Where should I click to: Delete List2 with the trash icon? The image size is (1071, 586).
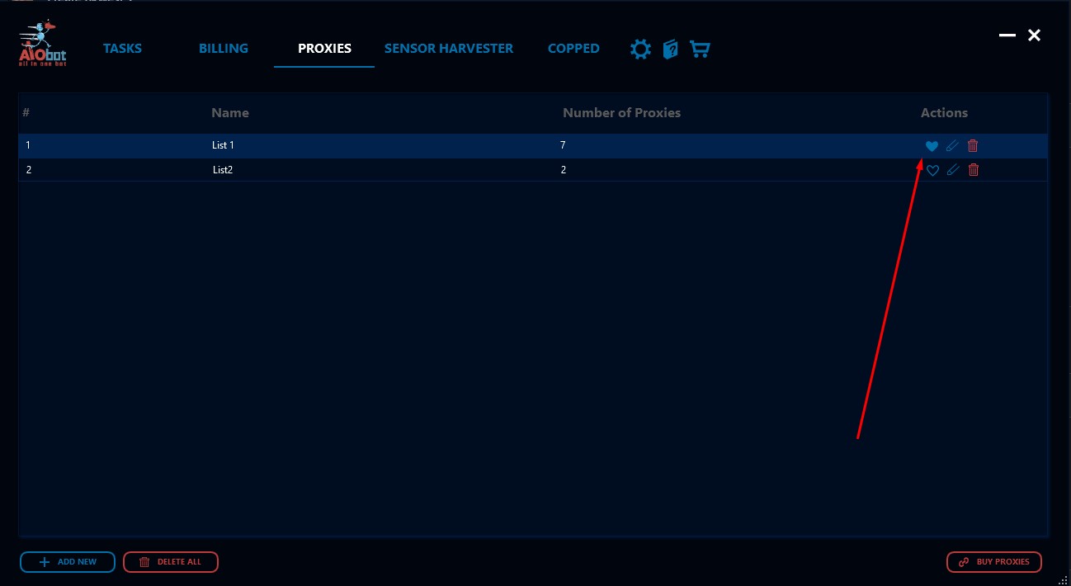click(974, 170)
